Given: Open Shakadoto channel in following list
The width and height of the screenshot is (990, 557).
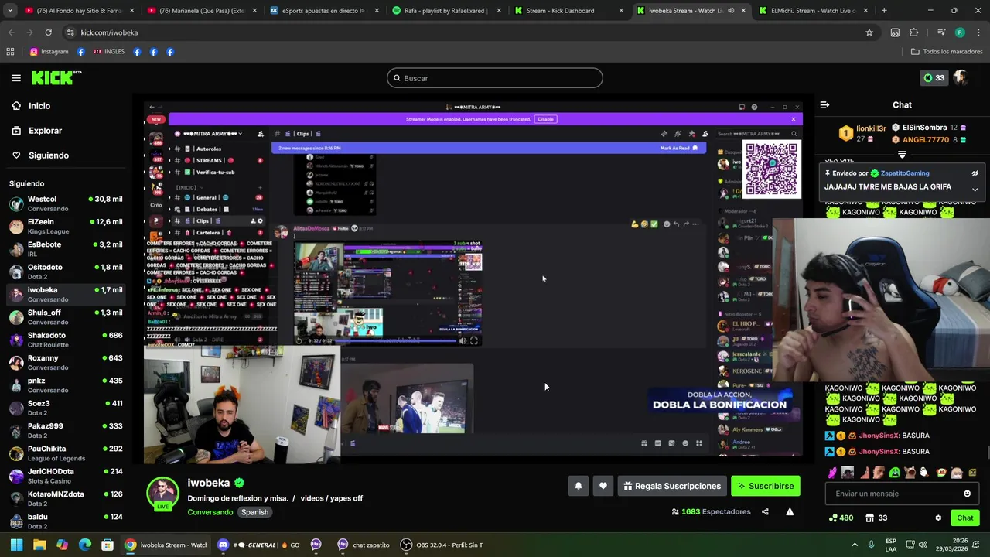Looking at the screenshot, I should (x=66, y=340).
